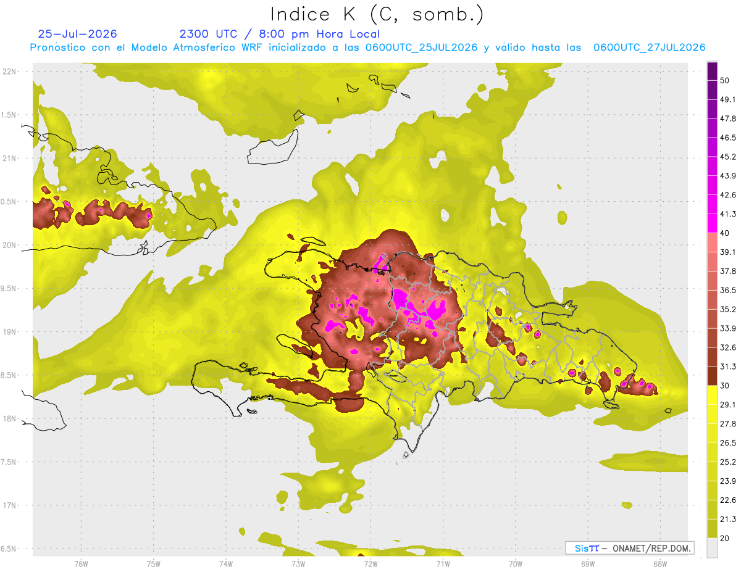Click the legend value "26.5"
Screen dimensions: 741x572
coord(728,443)
